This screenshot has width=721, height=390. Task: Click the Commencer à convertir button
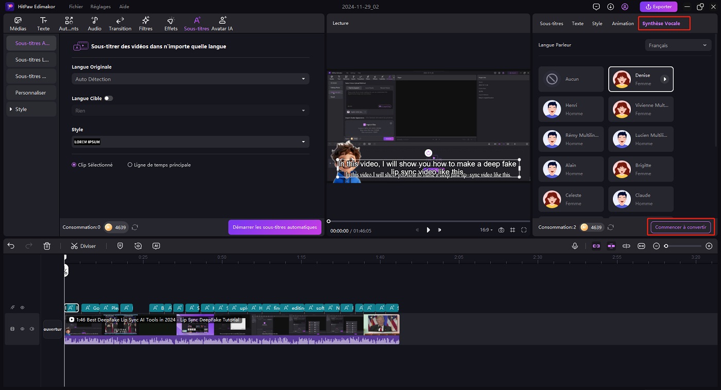click(680, 227)
